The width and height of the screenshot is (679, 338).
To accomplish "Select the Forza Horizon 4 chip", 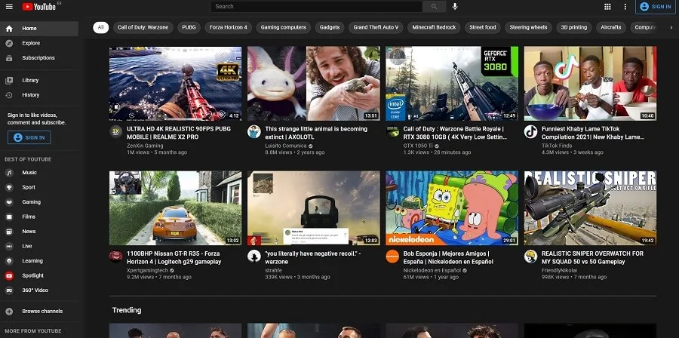I will 228,27.
